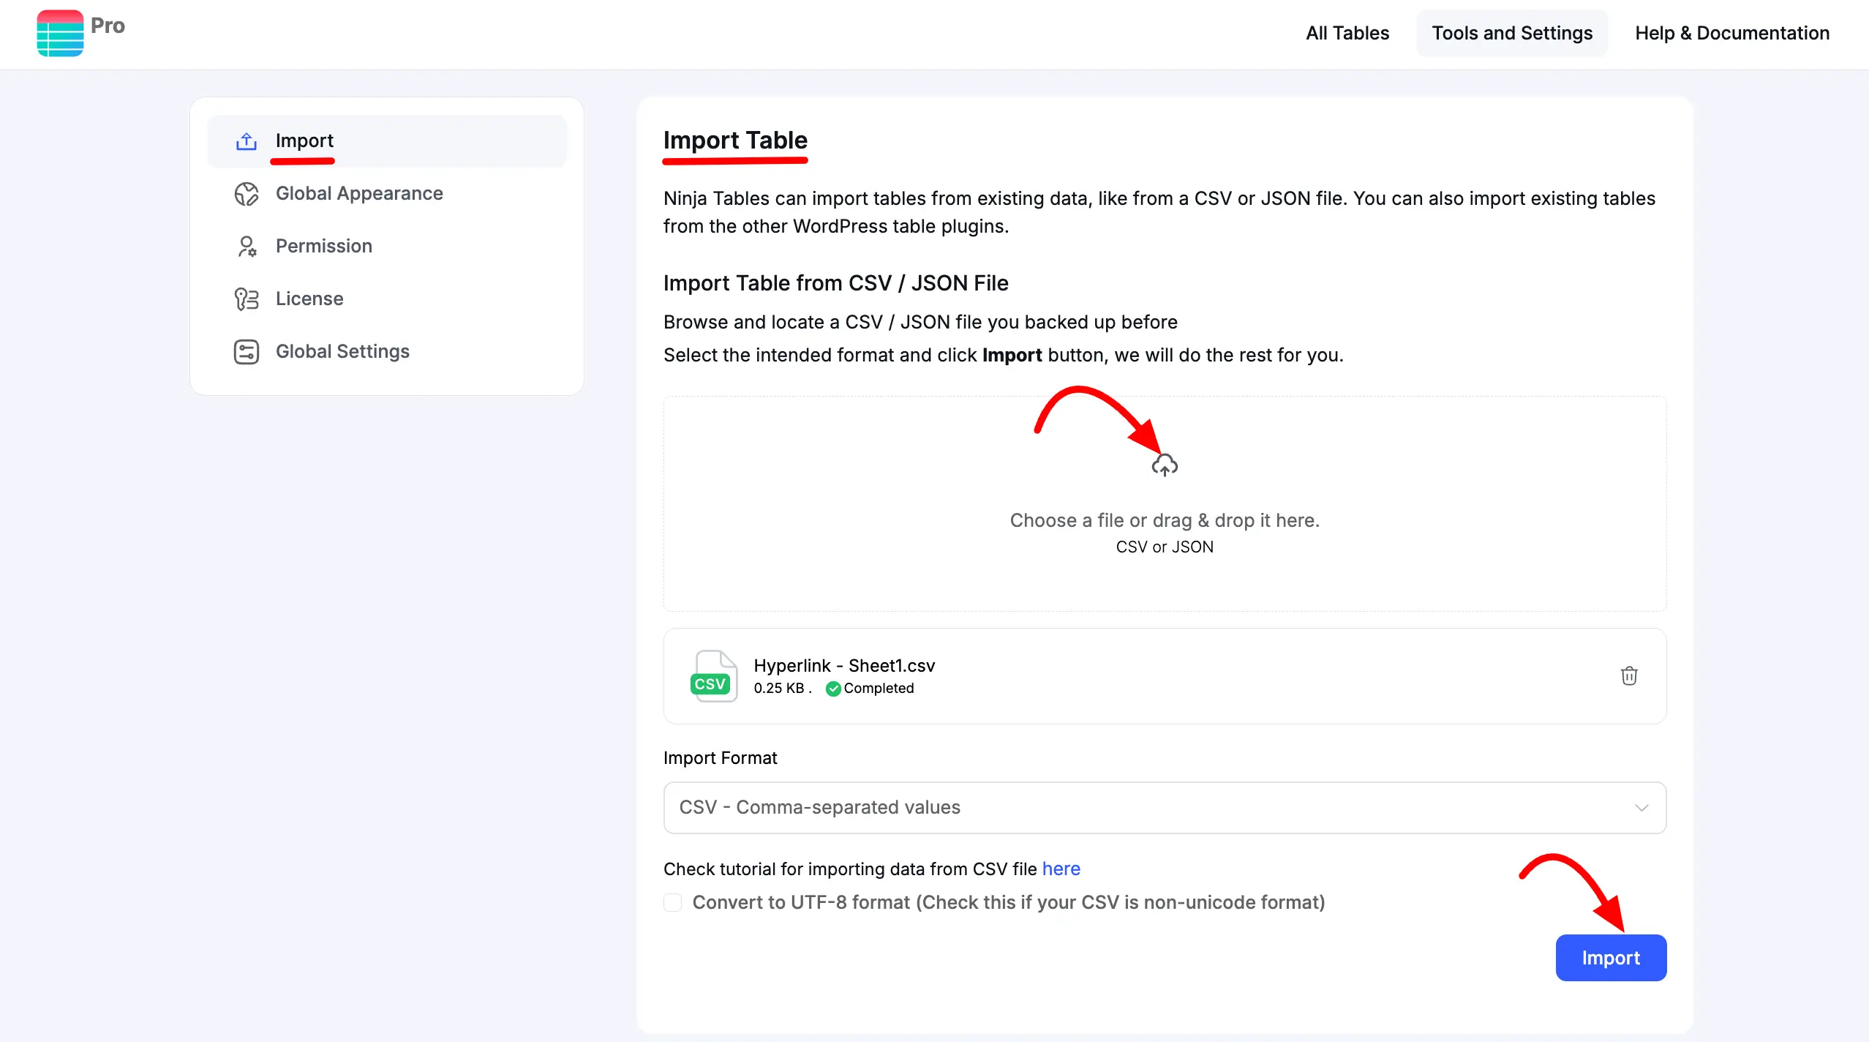The height and width of the screenshot is (1042, 1869).
Task: Click the License key icon
Action: coord(247,299)
